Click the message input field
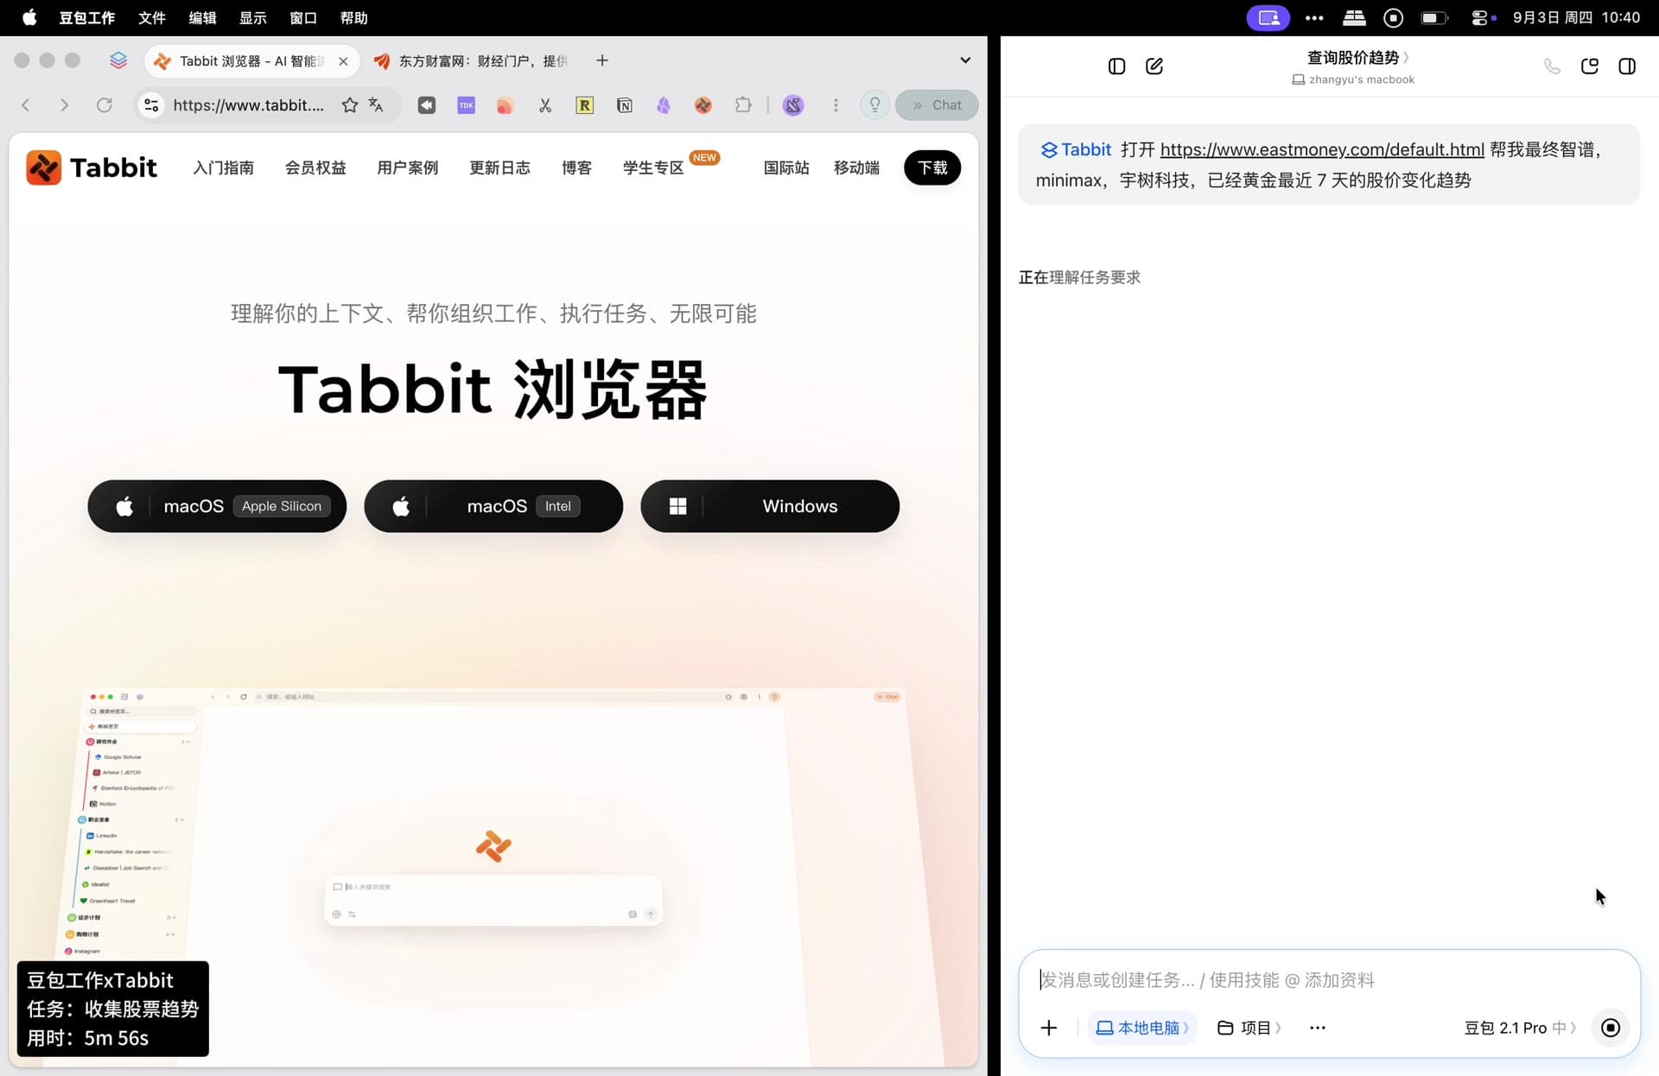Screen dimensions: 1659x1076 coord(1329,979)
